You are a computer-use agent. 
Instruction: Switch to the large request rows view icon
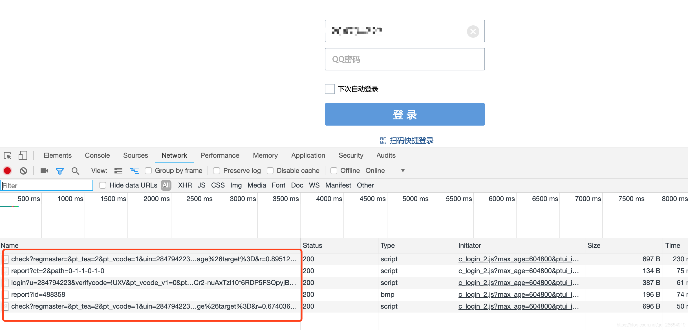point(118,171)
